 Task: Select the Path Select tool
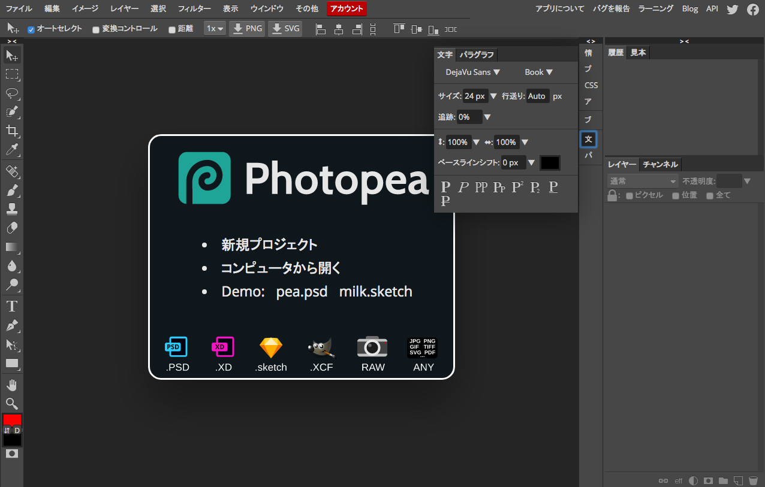(x=11, y=344)
